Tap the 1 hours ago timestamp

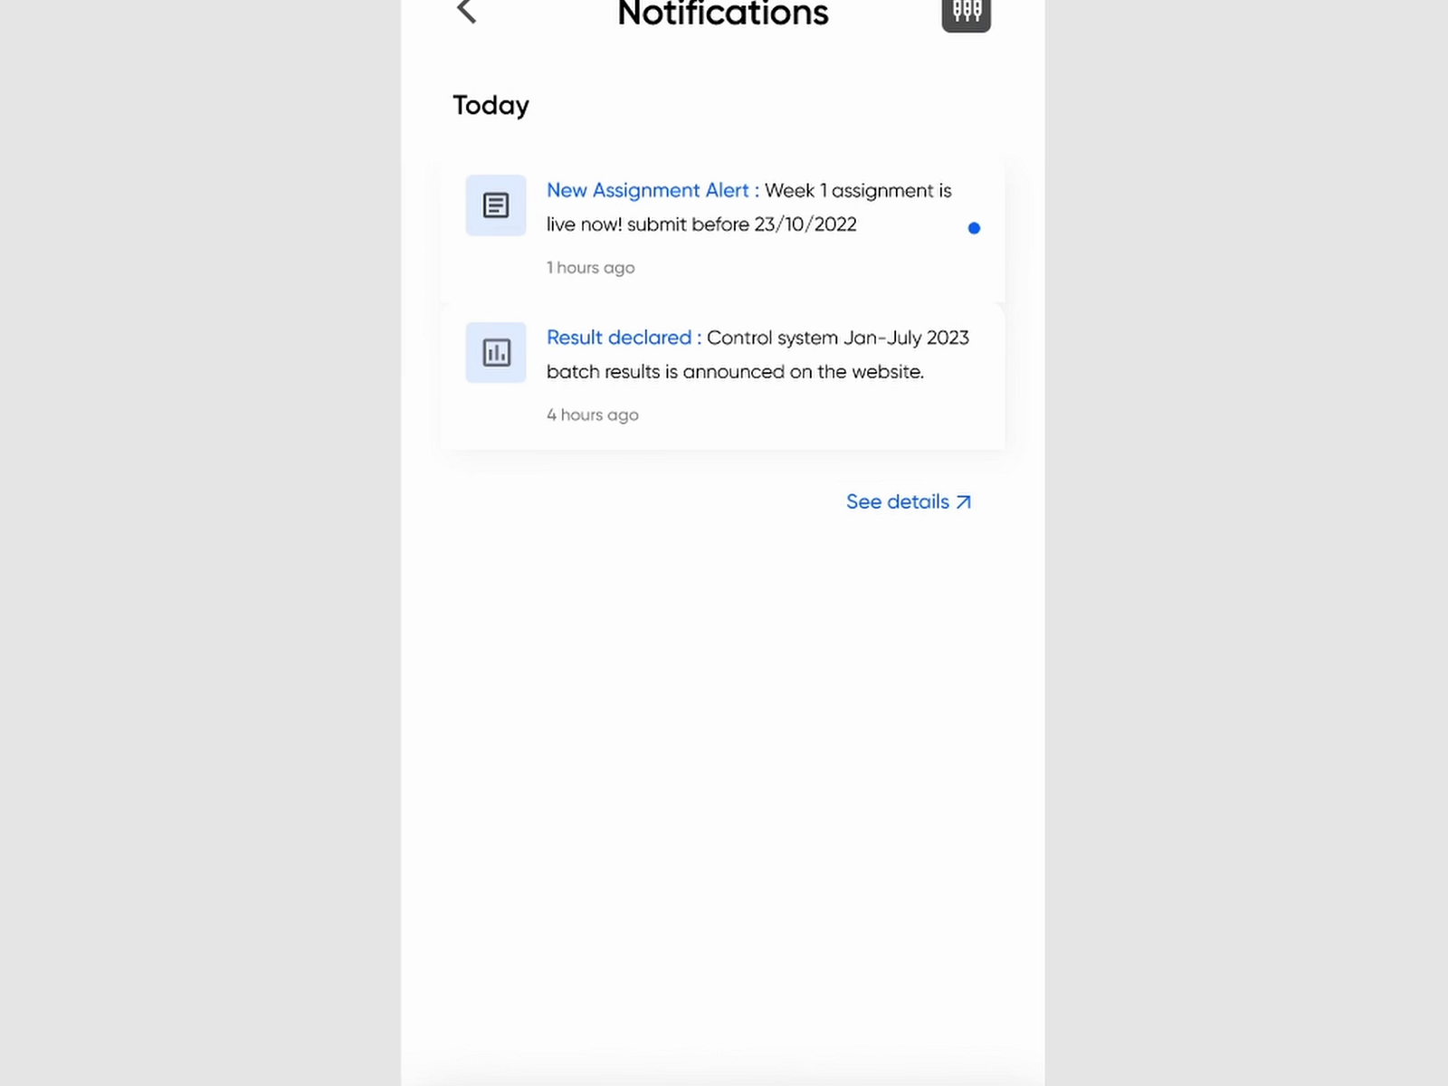[x=590, y=268]
